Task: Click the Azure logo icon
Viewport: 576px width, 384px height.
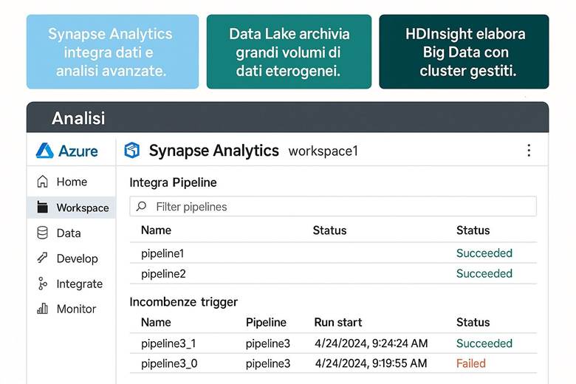Action: [45, 151]
